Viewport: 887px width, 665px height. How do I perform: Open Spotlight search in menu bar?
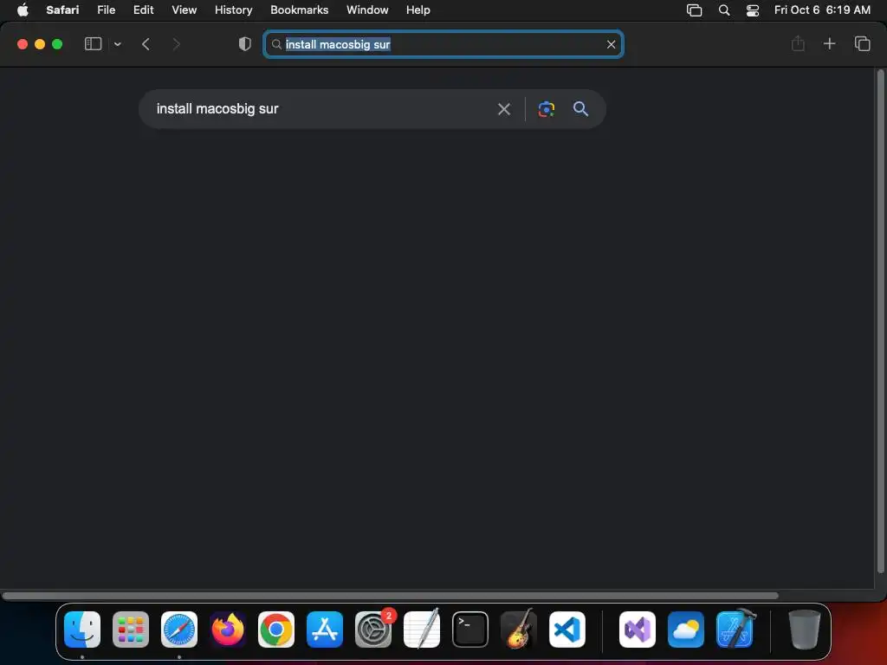724,10
